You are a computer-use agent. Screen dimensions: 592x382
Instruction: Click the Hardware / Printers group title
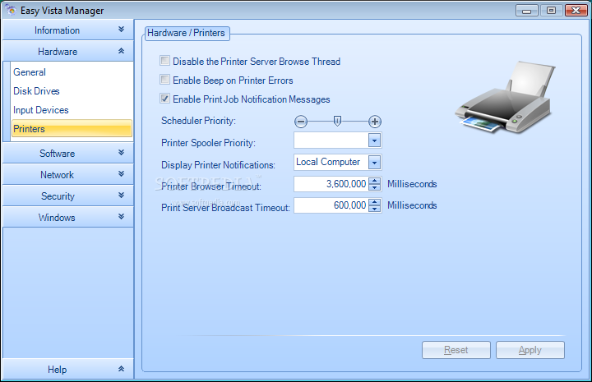click(186, 33)
